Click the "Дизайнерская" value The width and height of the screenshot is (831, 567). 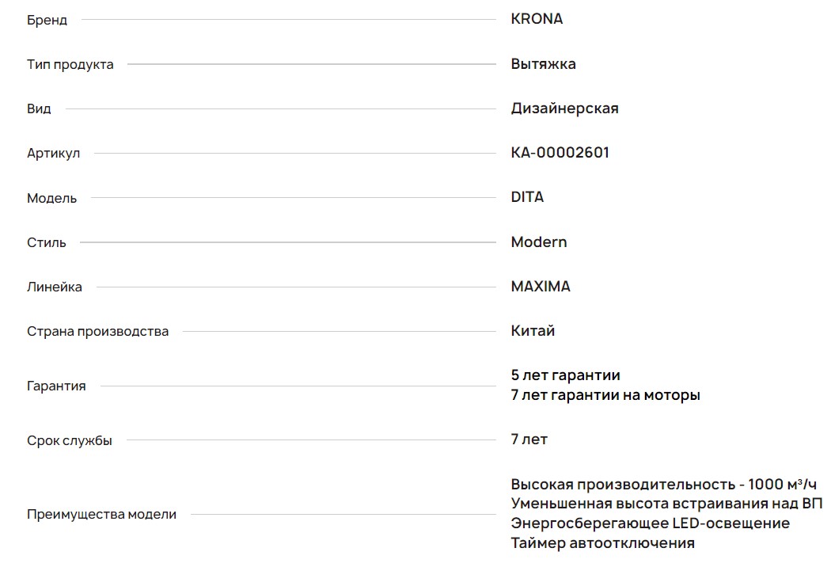[x=564, y=108]
